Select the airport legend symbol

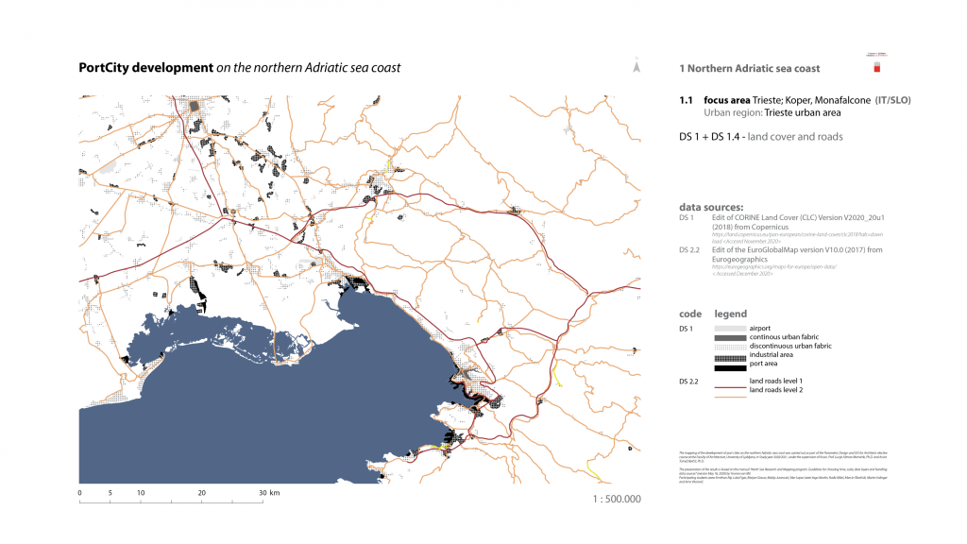click(x=729, y=328)
